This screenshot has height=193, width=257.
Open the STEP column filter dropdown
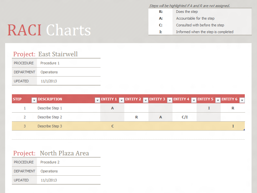click(x=34, y=100)
